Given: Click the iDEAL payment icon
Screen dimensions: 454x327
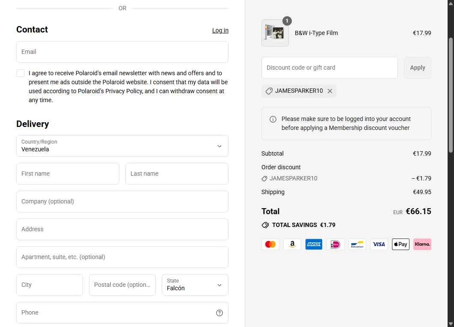Looking at the screenshot, I should [x=335, y=245].
